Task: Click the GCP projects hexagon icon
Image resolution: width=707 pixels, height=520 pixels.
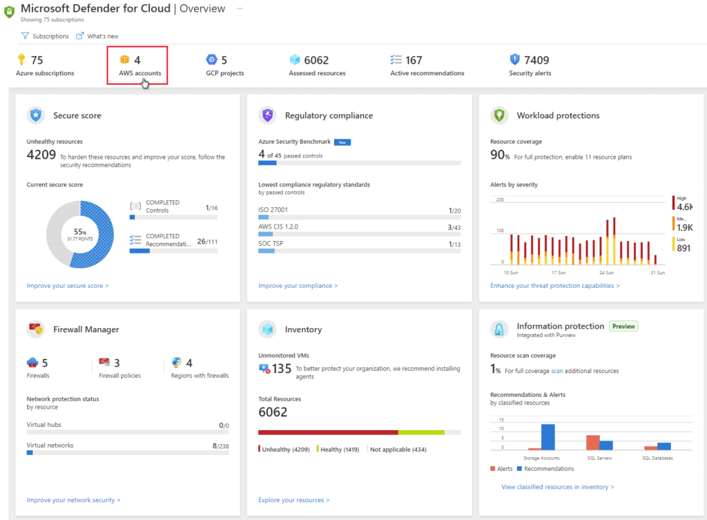Action: (211, 59)
